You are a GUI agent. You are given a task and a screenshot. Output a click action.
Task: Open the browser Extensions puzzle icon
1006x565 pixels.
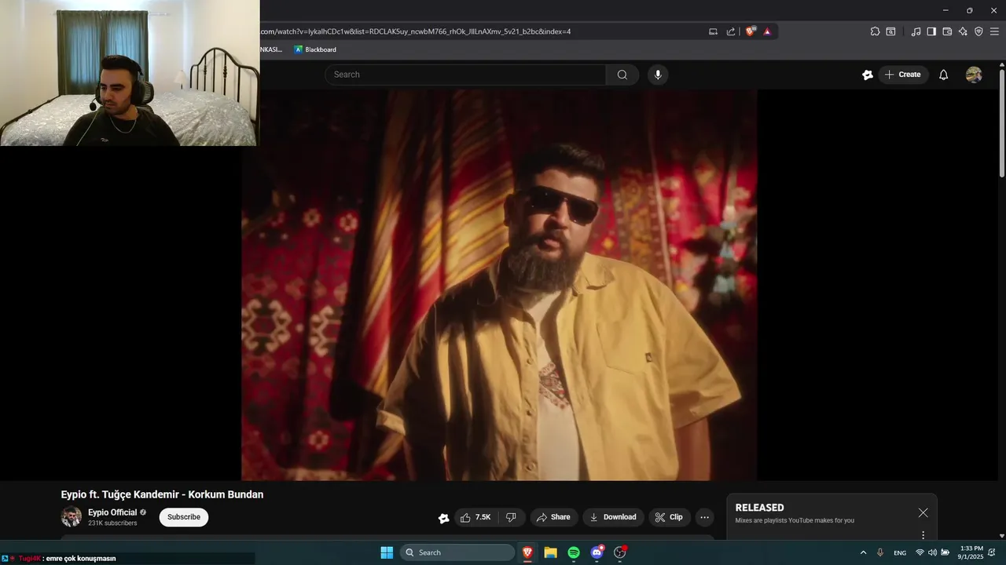click(875, 31)
